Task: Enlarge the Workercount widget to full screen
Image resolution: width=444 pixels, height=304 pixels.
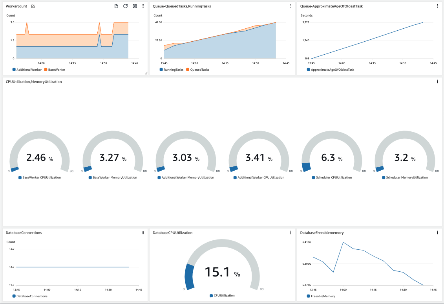Action: [134, 6]
